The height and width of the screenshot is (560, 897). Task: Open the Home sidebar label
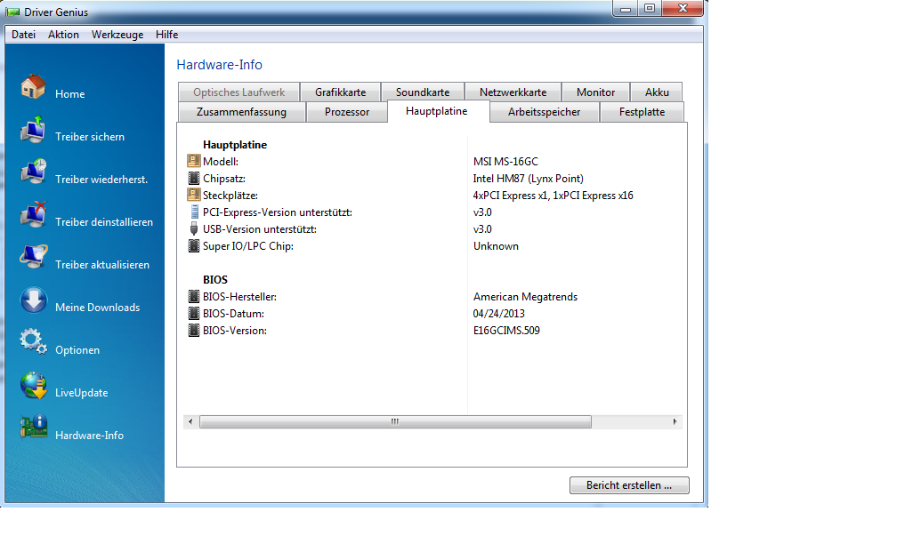click(x=69, y=94)
